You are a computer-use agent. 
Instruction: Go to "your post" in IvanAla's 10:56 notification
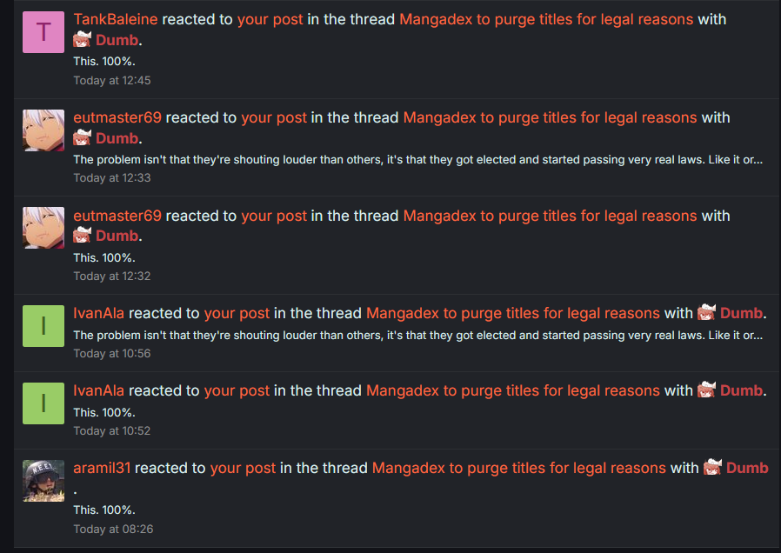click(237, 313)
